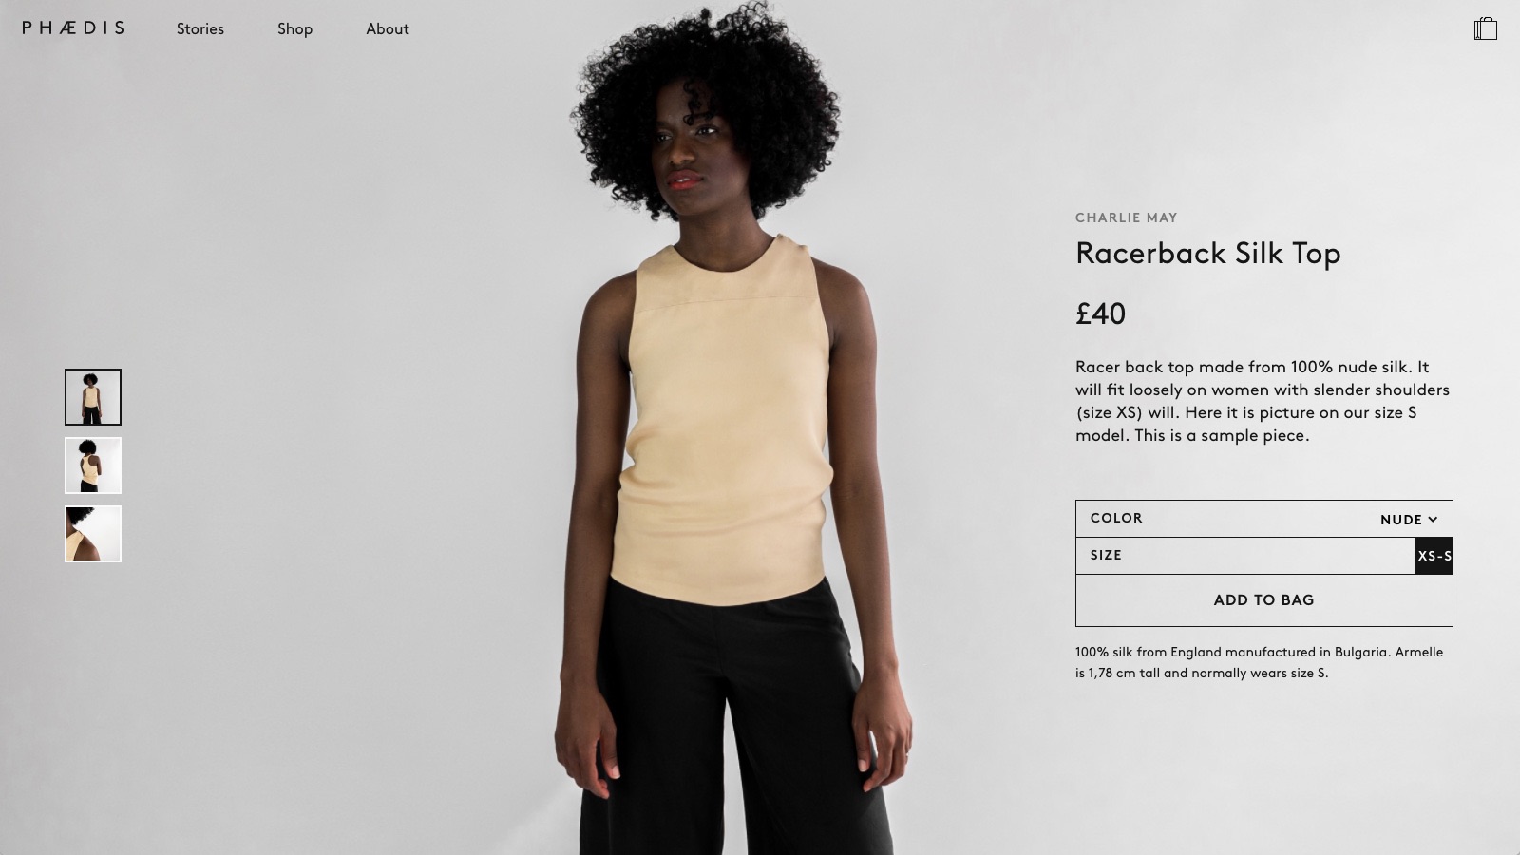Click the SIZE selector row
Image resolution: width=1520 pixels, height=855 pixels.
(x=1264, y=556)
